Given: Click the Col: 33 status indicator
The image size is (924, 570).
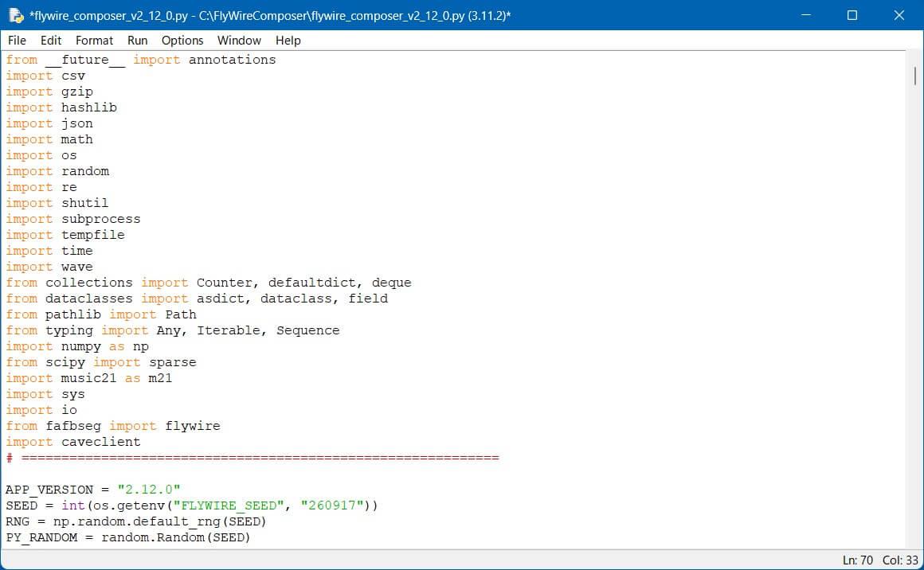Looking at the screenshot, I should 900,560.
